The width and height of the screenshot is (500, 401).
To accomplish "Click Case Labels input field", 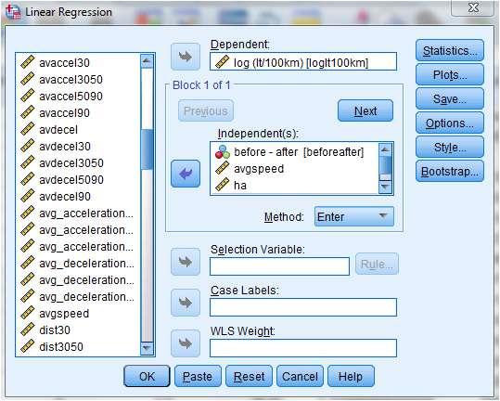I will tap(303, 307).
